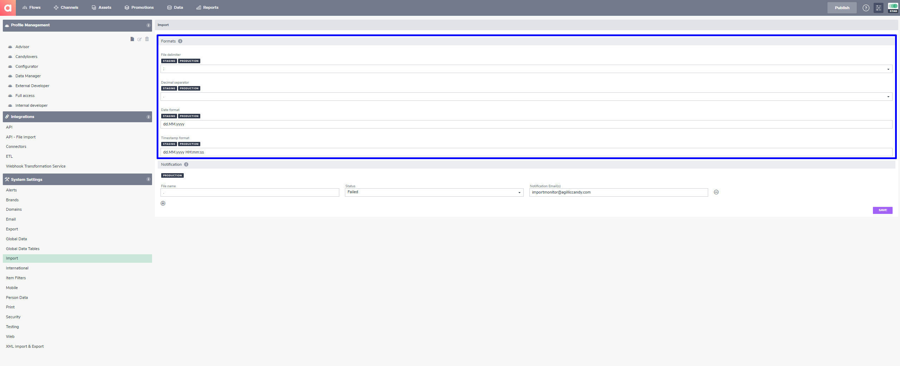
Task: Open the Status Failed dropdown
Action: [x=434, y=192]
